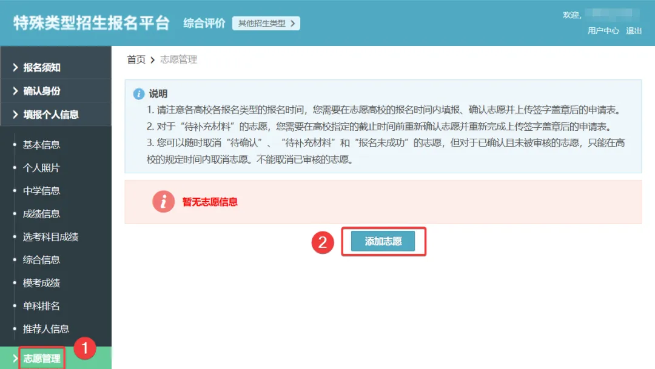The width and height of the screenshot is (655, 369).
Task: Open the 其他招生类型 dropdown
Action: coord(266,24)
